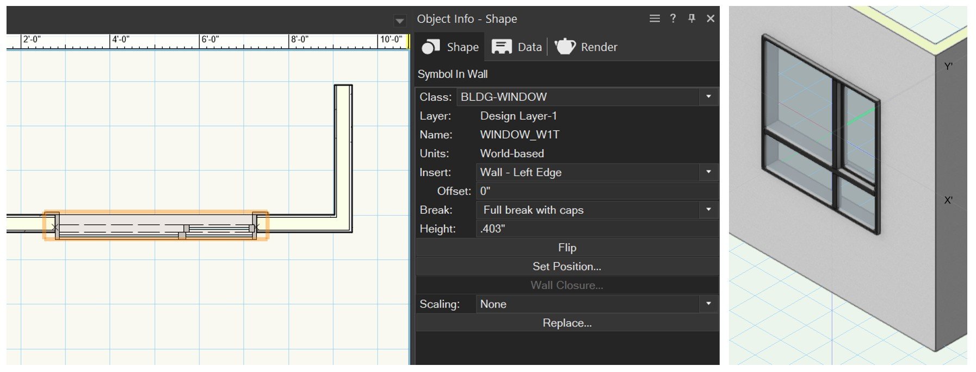Click the Data tab icon

pos(501,47)
